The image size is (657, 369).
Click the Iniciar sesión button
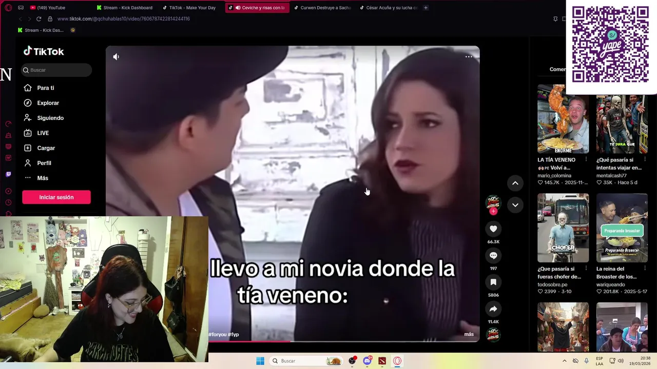56,197
